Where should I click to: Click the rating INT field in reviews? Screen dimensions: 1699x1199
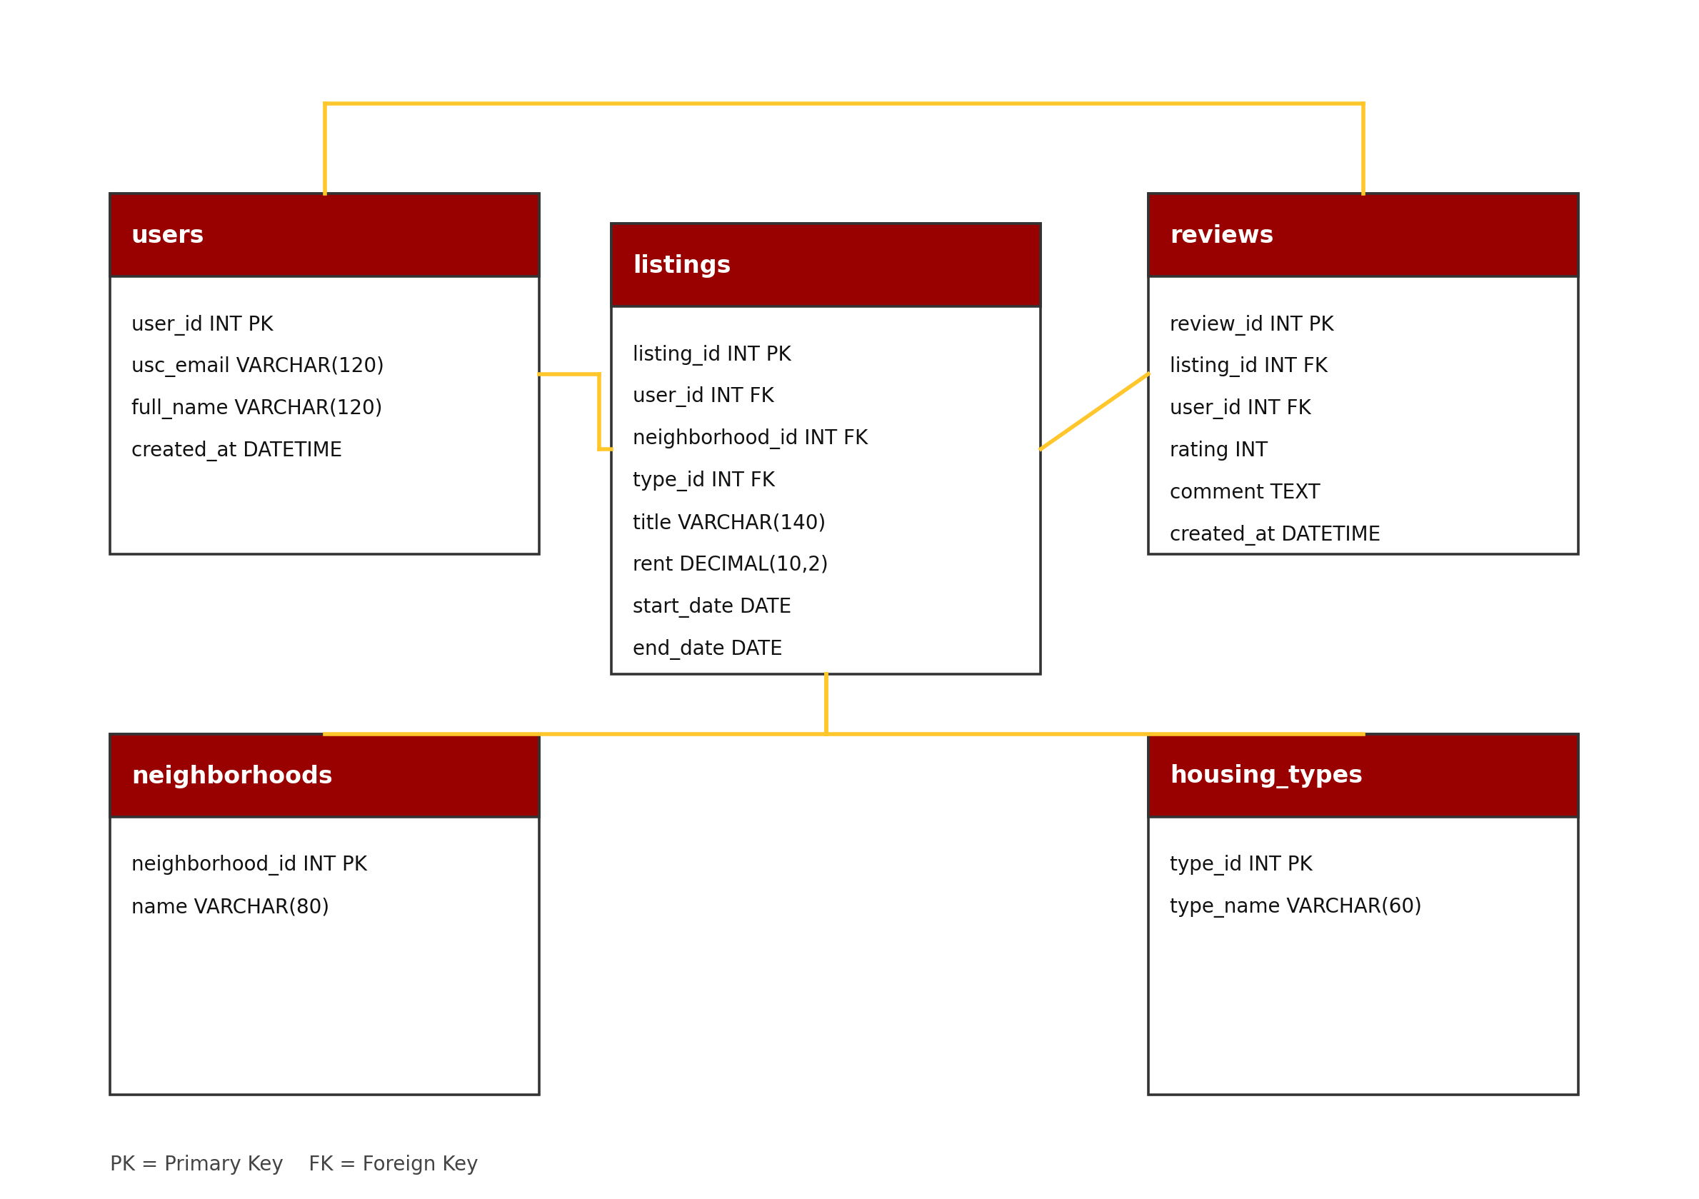1218,450
